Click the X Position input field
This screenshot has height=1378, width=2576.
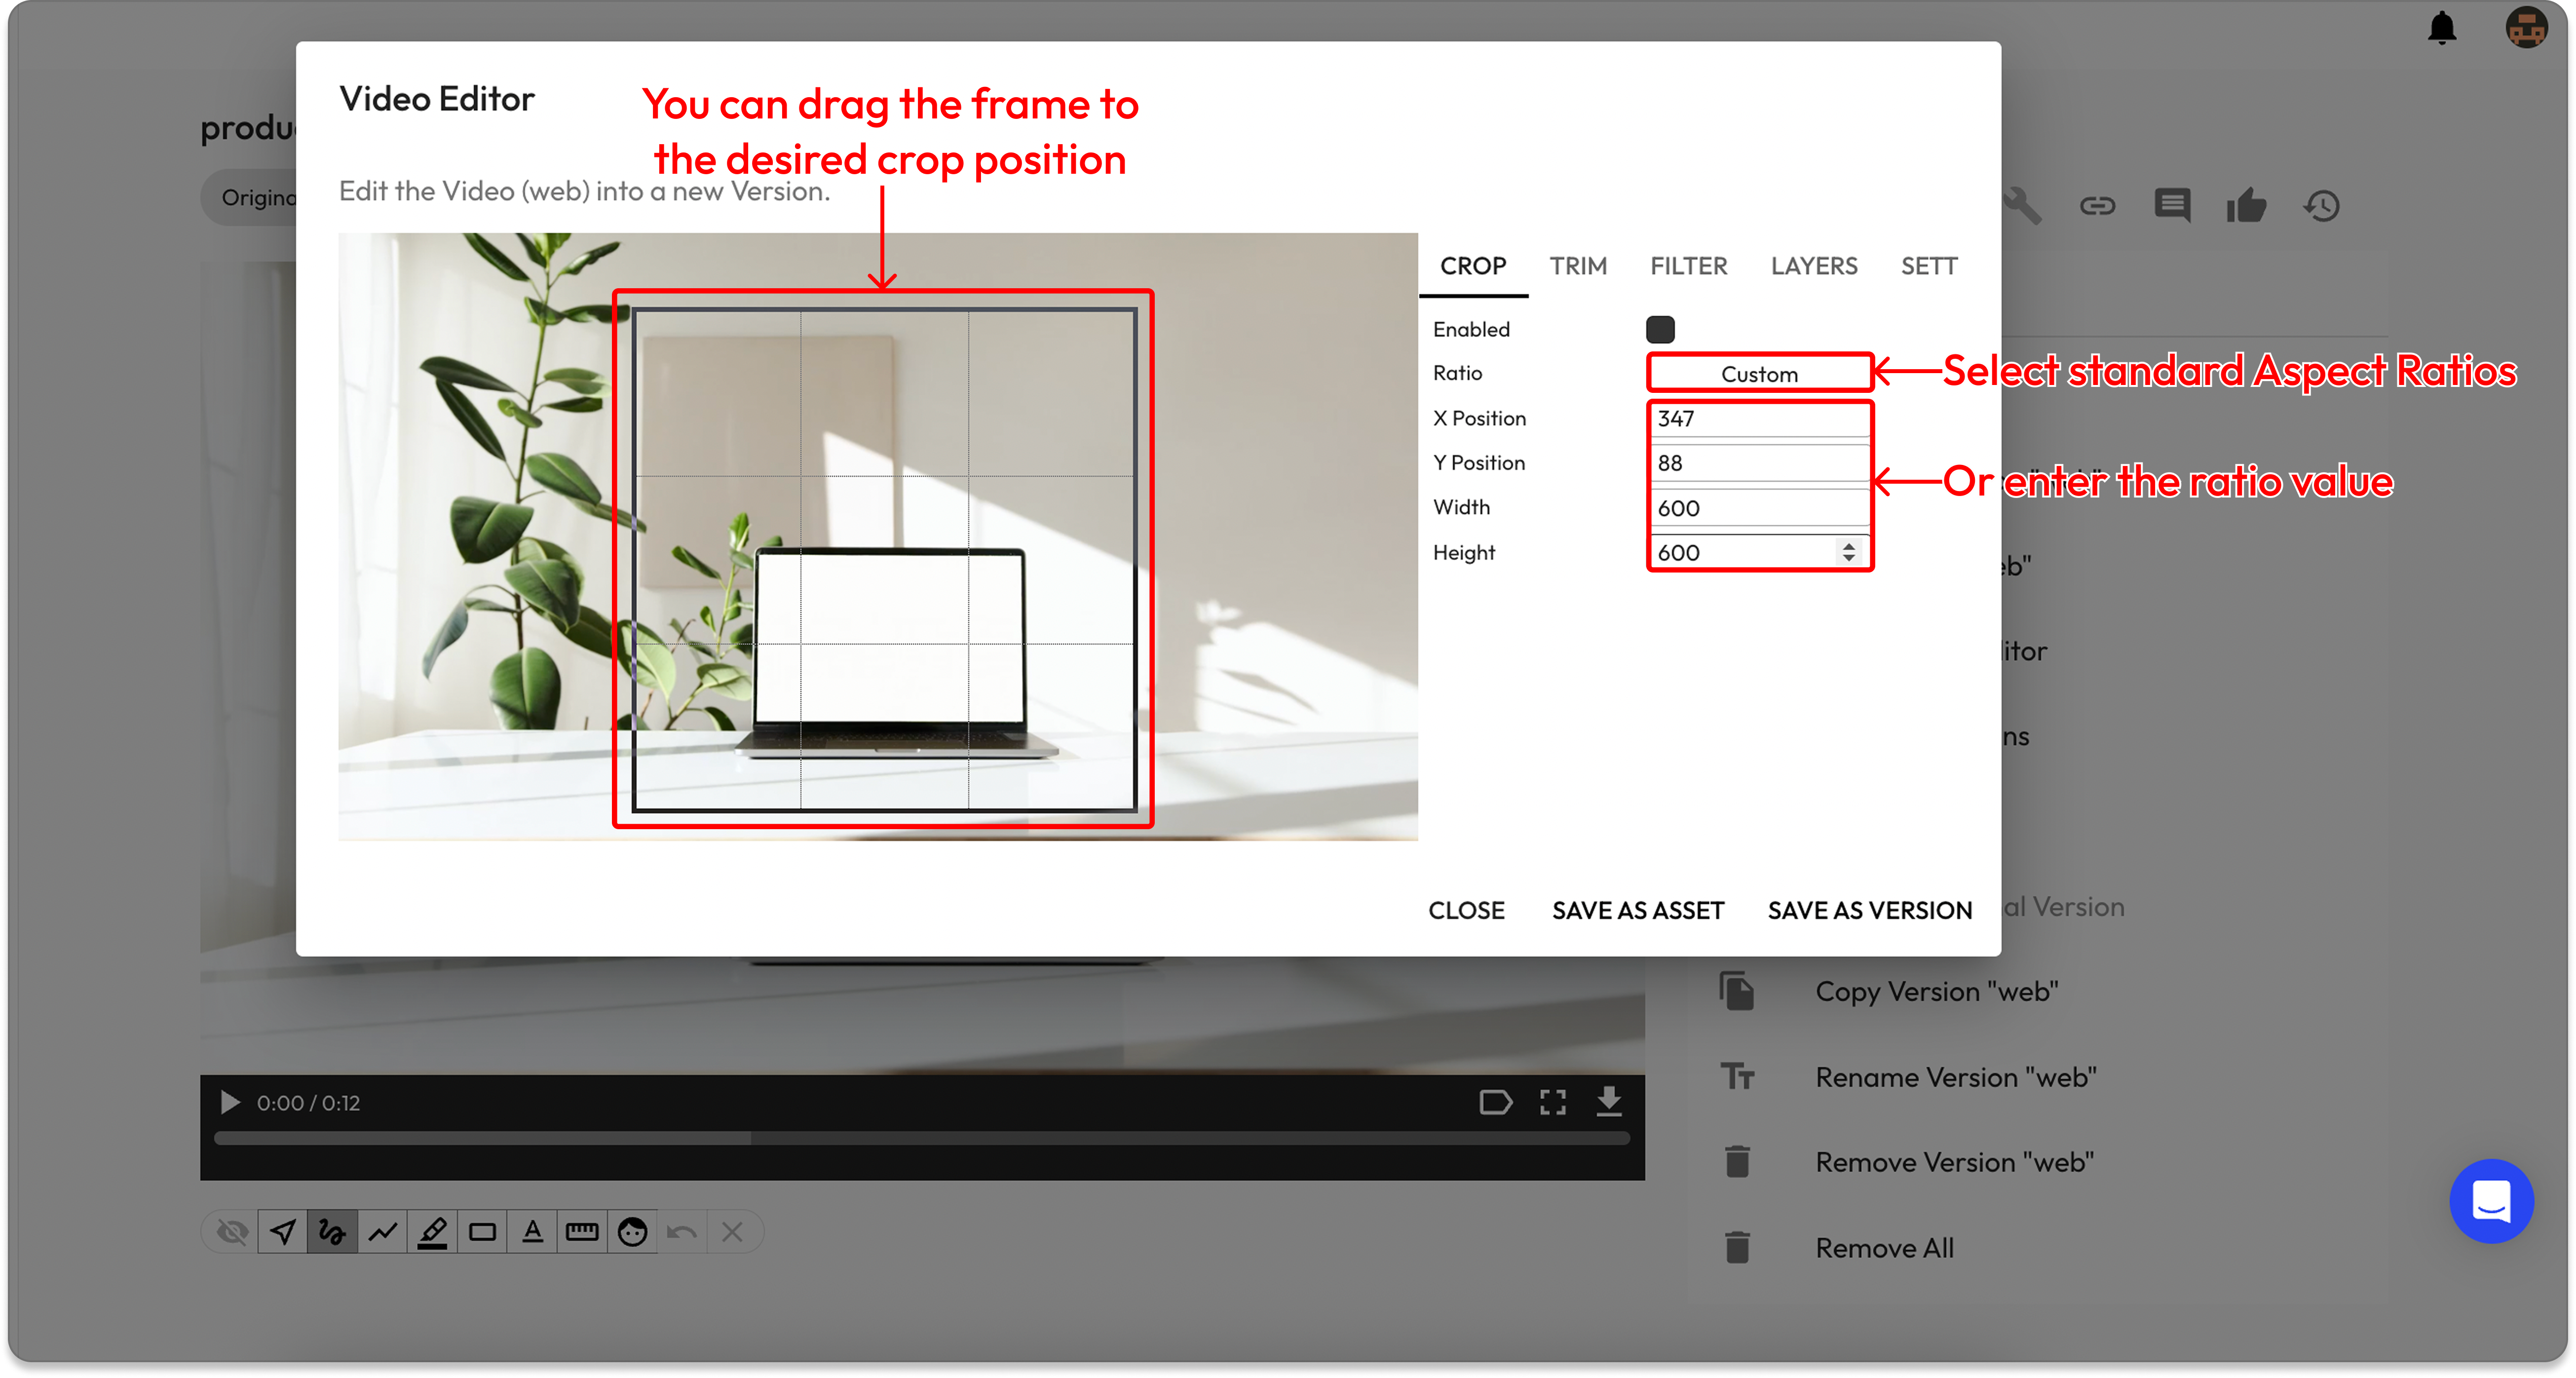tap(1758, 419)
